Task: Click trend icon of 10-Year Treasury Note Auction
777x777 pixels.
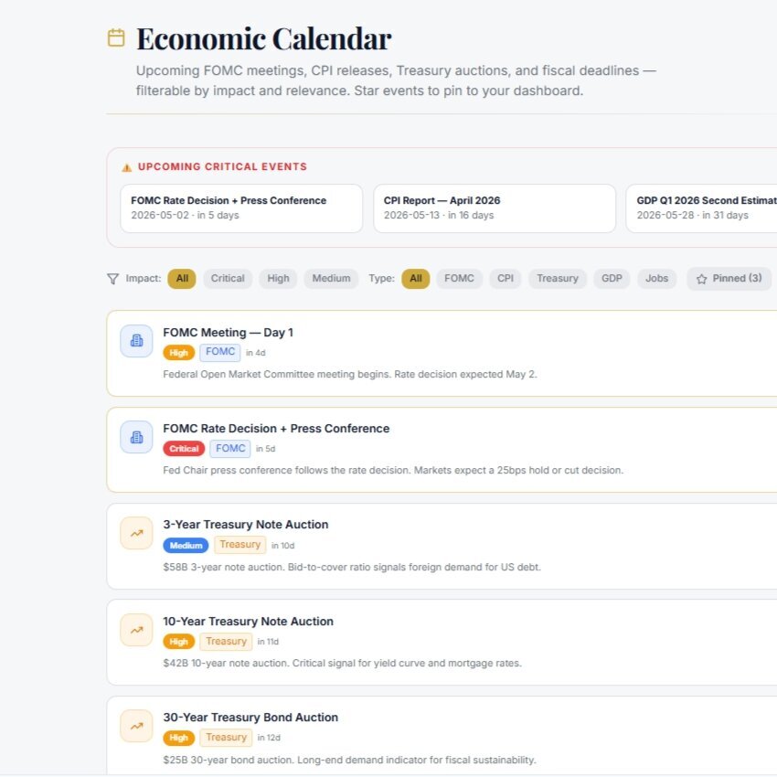Action: click(136, 630)
